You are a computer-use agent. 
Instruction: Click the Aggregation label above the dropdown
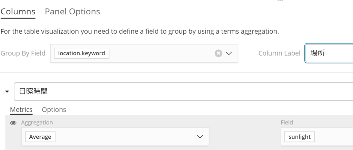point(37,123)
